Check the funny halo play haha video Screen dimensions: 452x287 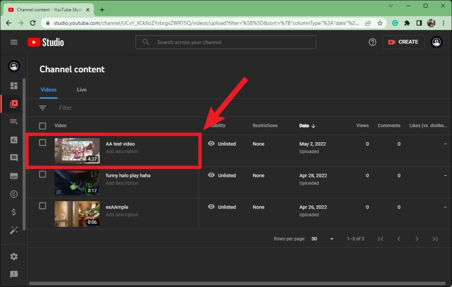pyautogui.click(x=42, y=173)
